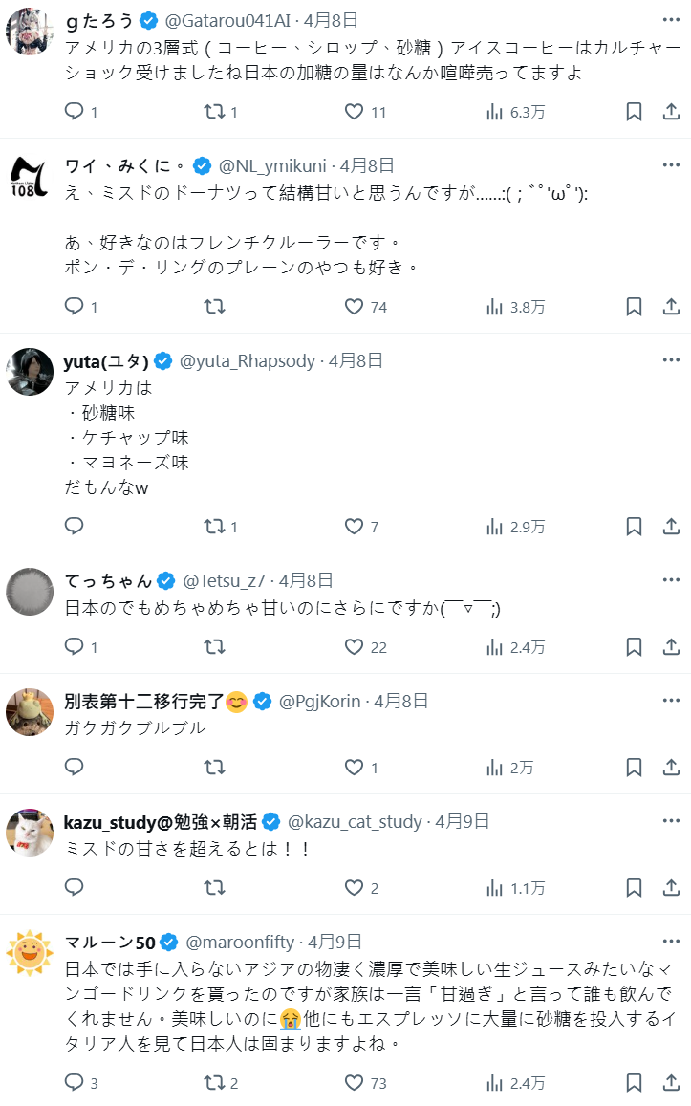
Task: Bookmark kazu_study@勉強×朝活's tweet
Action: point(634,888)
